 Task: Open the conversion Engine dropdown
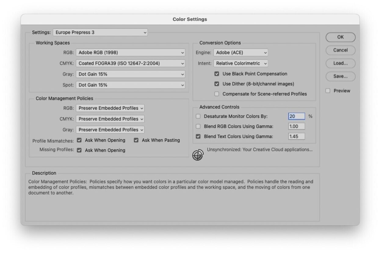[x=241, y=53]
